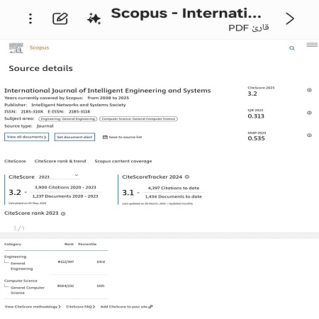Click info icon beside CiteScoreTracker 2024
The image size is (319, 319).
click(x=187, y=177)
